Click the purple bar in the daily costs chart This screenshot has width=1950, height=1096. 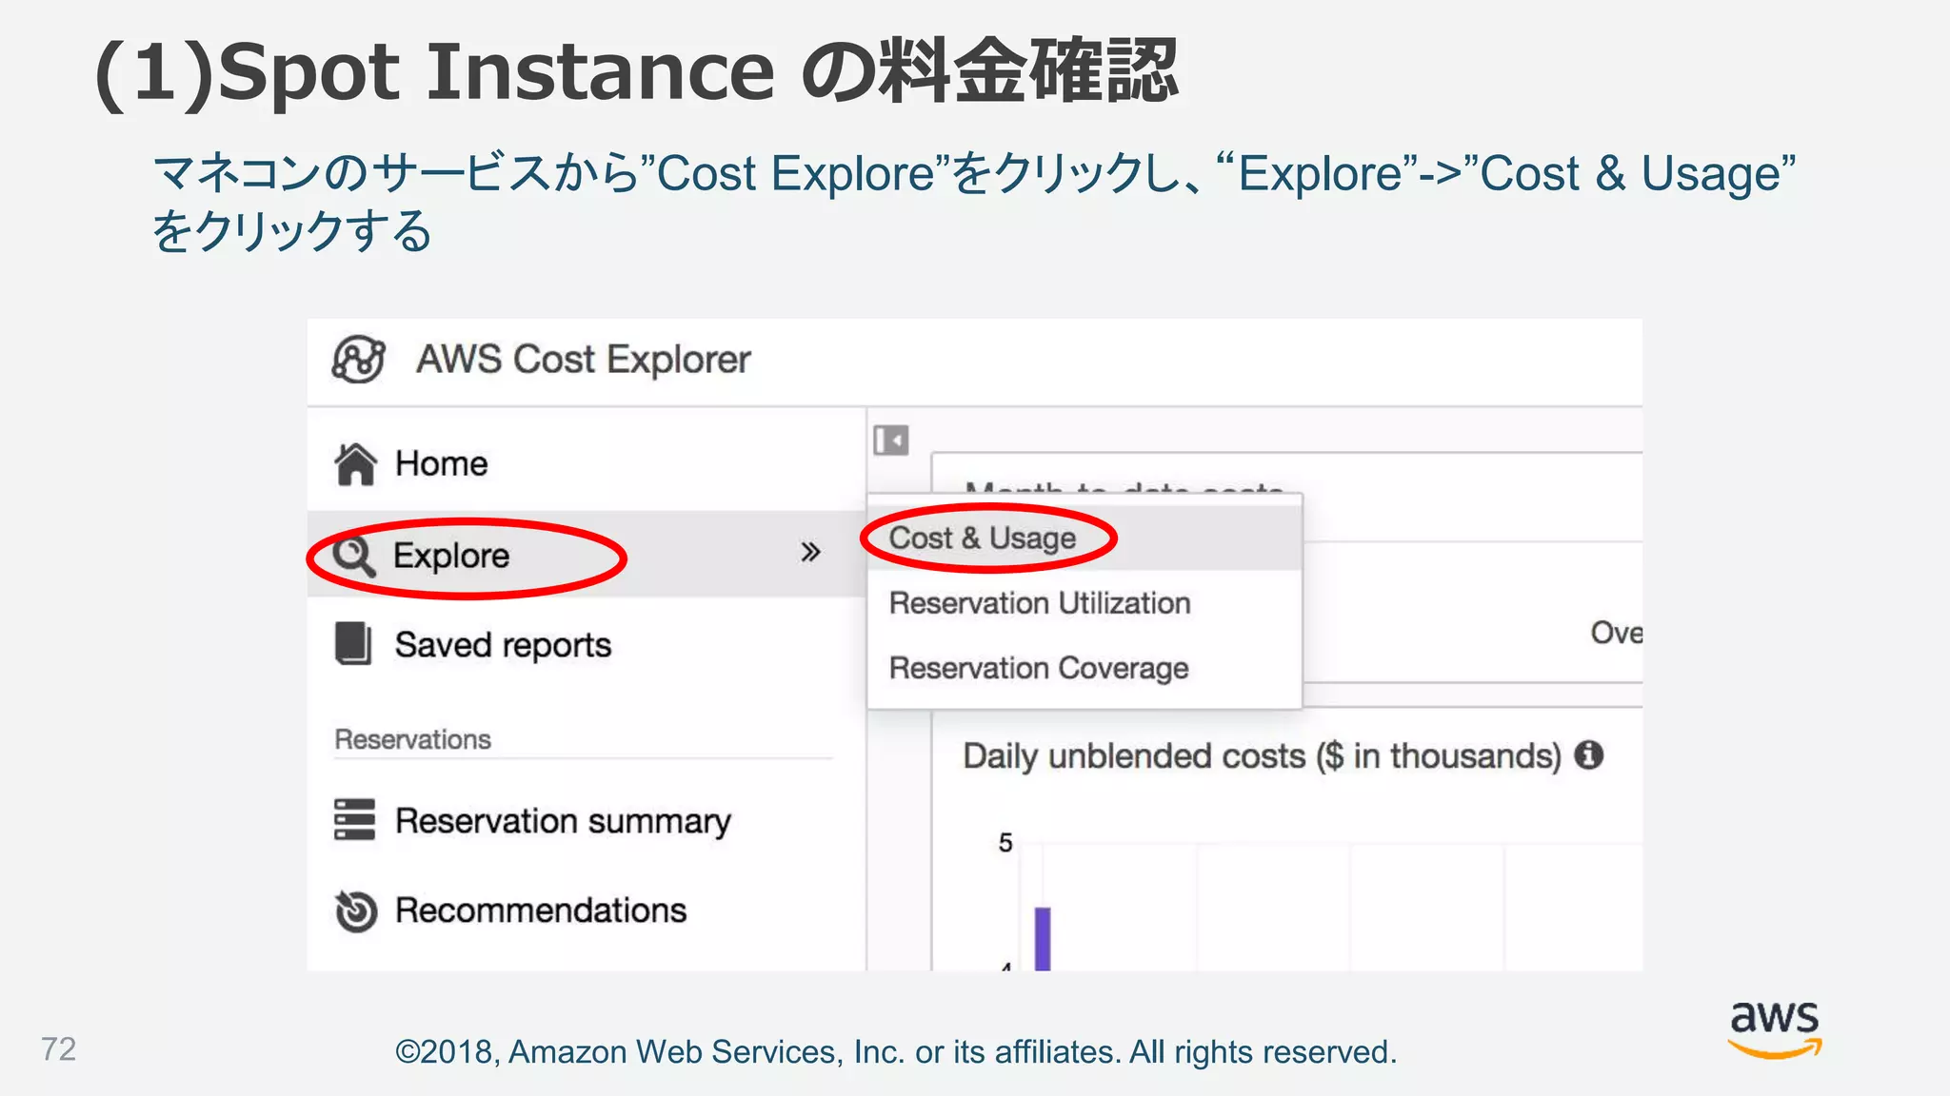1043,939
